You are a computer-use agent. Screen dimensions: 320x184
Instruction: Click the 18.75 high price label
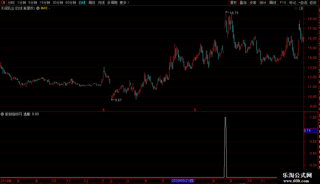[x=234, y=13]
